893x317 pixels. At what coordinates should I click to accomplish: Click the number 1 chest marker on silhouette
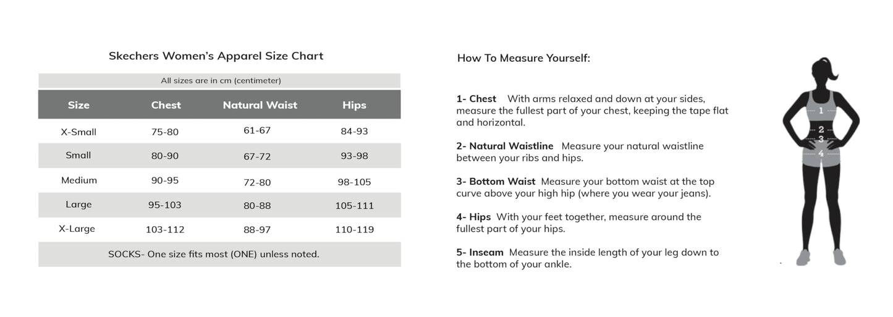click(x=821, y=111)
